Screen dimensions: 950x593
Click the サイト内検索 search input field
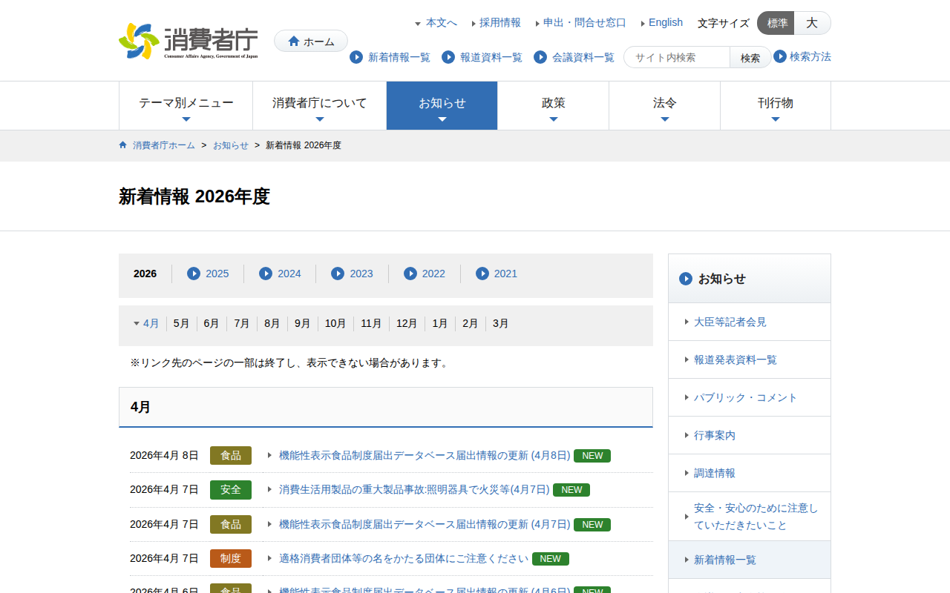click(x=677, y=57)
